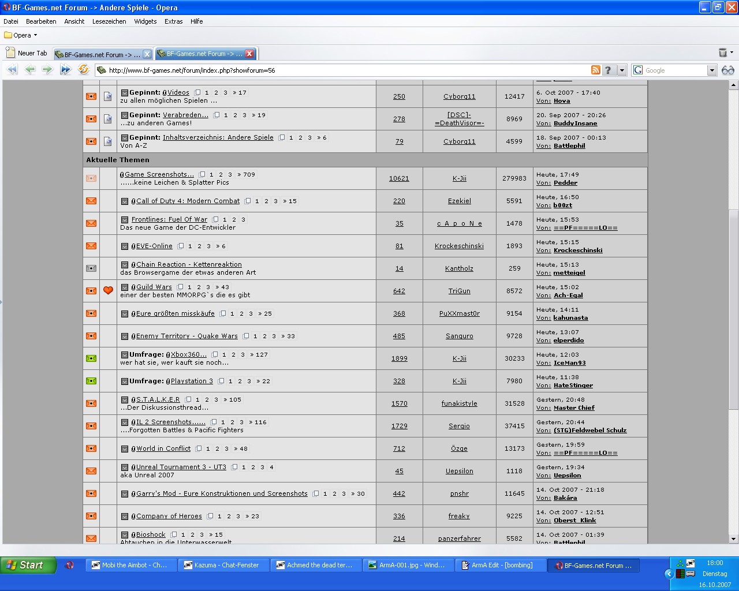The image size is (739, 591).
Task: Open the options arrow before Gepinnt: Videos
Action: pos(124,93)
